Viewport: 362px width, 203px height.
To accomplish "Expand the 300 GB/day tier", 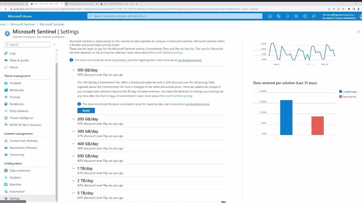I will click(x=74, y=131).
